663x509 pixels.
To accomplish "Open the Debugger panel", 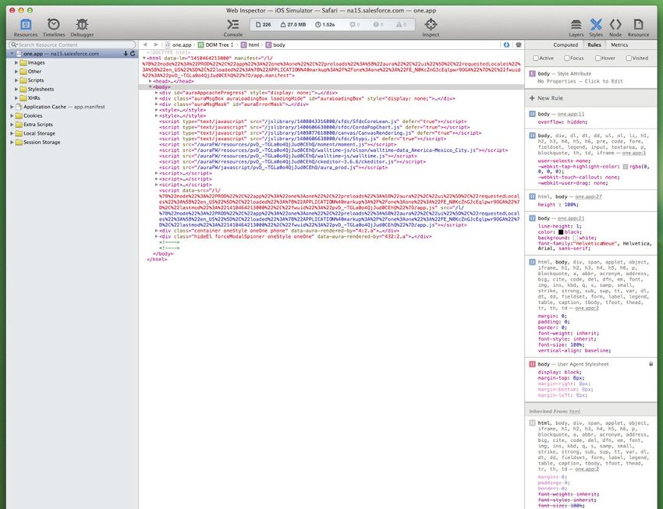I will 82,27.
